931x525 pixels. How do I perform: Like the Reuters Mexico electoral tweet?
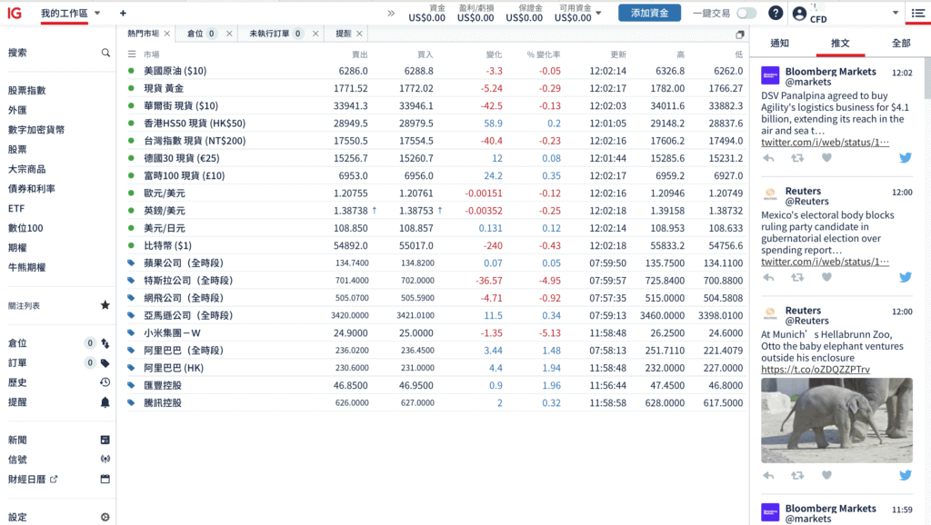pos(826,277)
